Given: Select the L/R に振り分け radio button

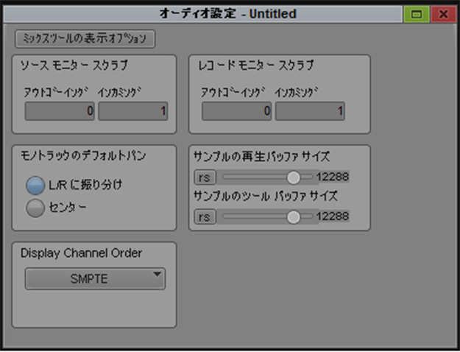Looking at the screenshot, I should [x=35, y=186].
